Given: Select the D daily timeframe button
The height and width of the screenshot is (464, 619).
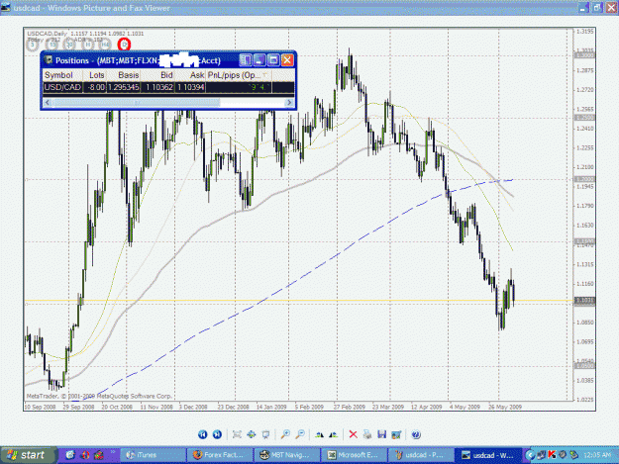Looking at the screenshot, I should pos(125,45).
